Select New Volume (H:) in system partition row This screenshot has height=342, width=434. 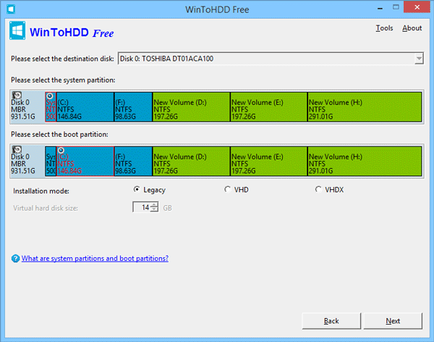(x=365, y=107)
